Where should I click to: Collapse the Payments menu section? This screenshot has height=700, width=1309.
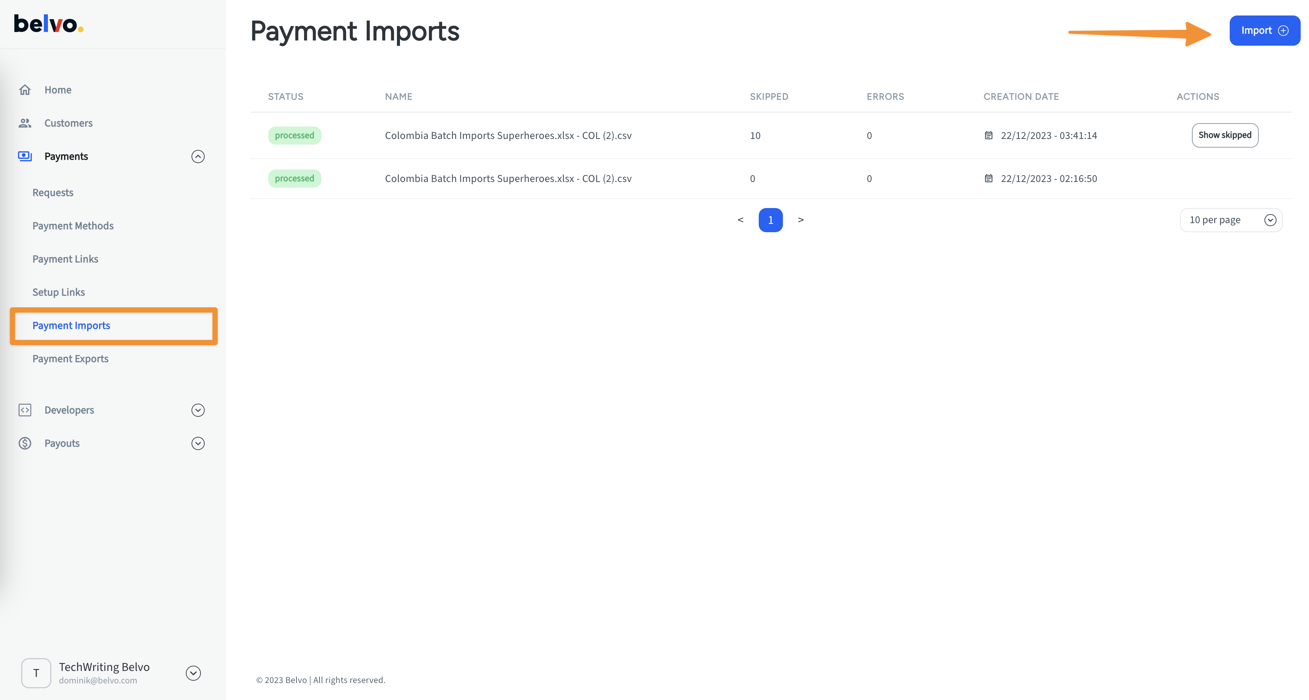198,156
